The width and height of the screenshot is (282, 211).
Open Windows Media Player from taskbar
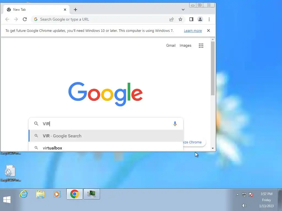(x=57, y=194)
